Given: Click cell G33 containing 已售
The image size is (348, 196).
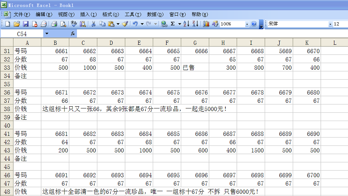Looking at the screenshot, I should [195, 68].
